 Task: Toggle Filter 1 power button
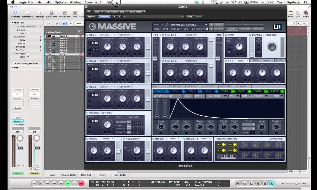coord(163,35)
